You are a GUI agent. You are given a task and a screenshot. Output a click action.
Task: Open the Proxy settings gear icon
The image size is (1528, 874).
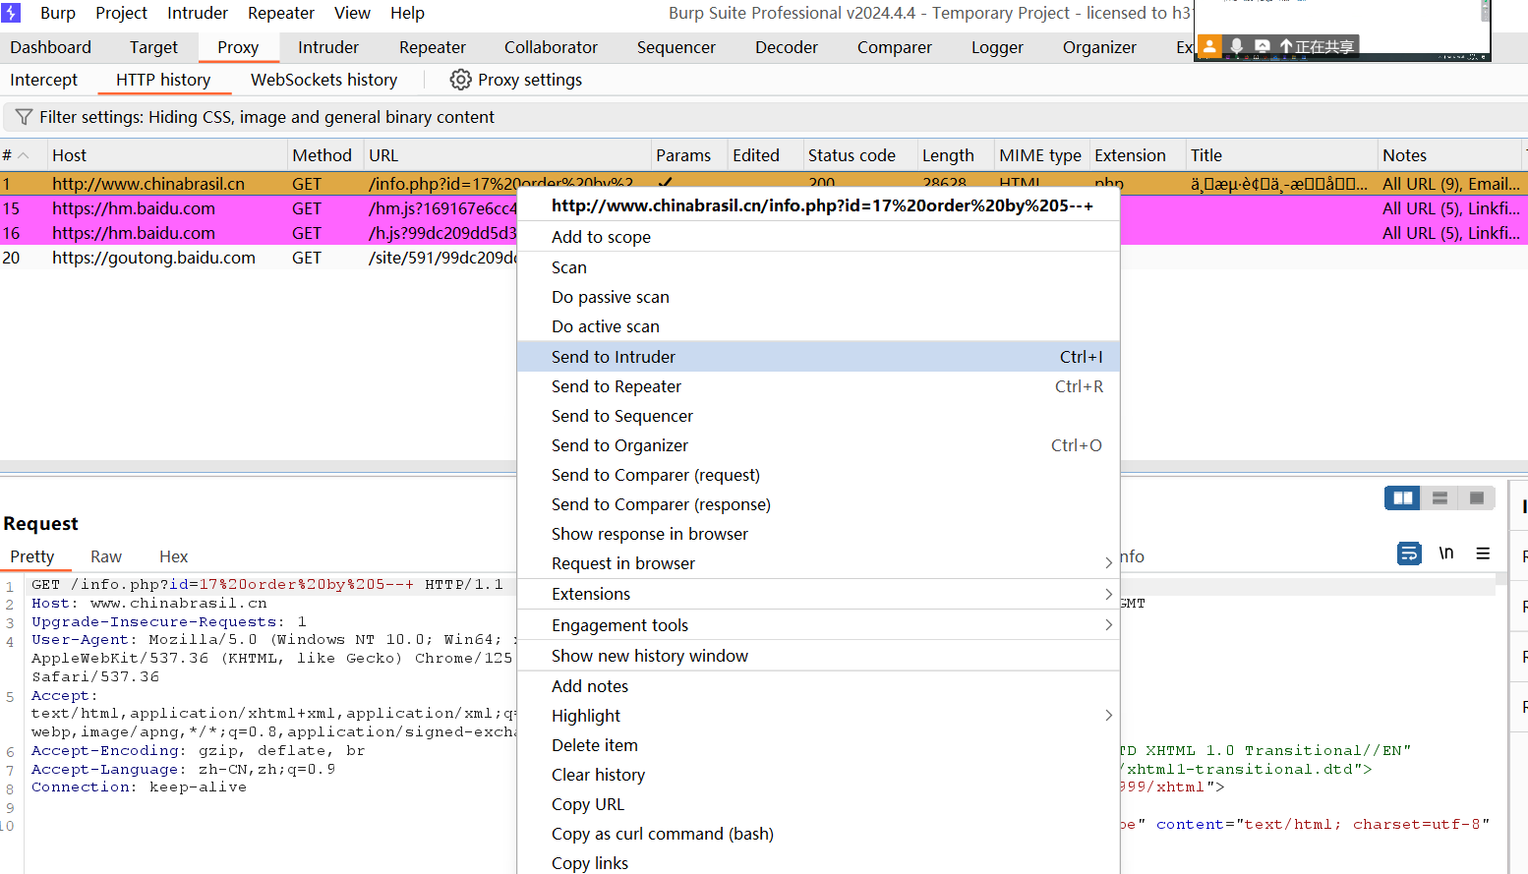coord(460,80)
